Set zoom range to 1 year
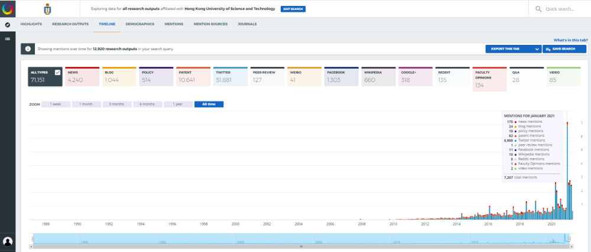The image size is (591, 252). coord(178,104)
